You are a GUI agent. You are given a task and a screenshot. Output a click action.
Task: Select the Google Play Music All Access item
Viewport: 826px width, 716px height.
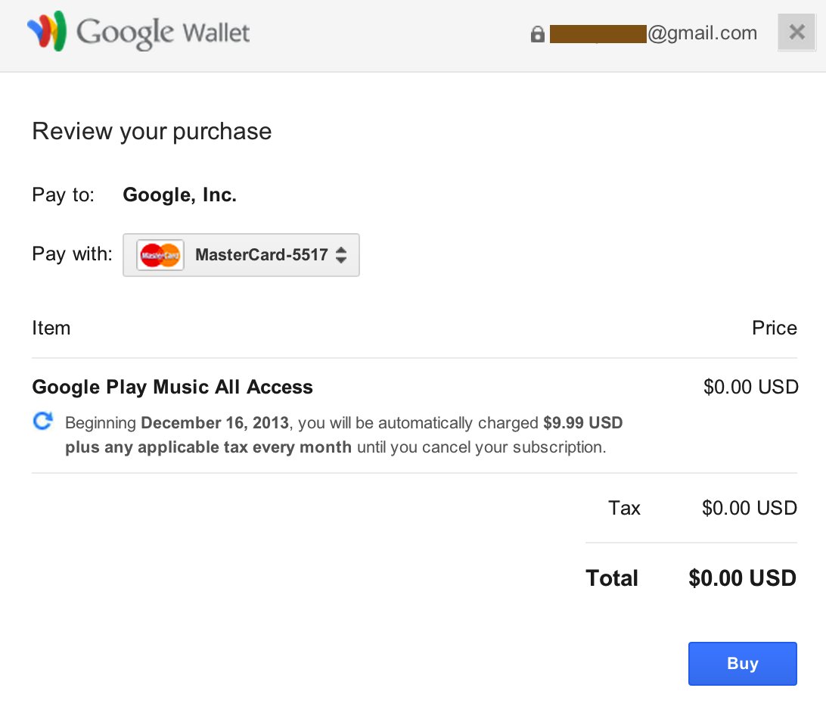[172, 388]
